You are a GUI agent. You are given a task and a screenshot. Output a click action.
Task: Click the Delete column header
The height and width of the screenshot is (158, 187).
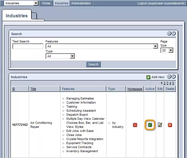[x=170, y=89]
